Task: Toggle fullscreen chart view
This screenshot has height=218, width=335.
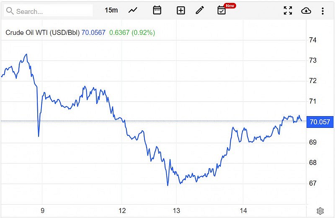Action: (x=288, y=10)
